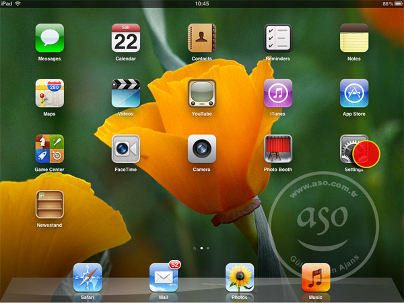Open Photos from the dock

pos(240,277)
